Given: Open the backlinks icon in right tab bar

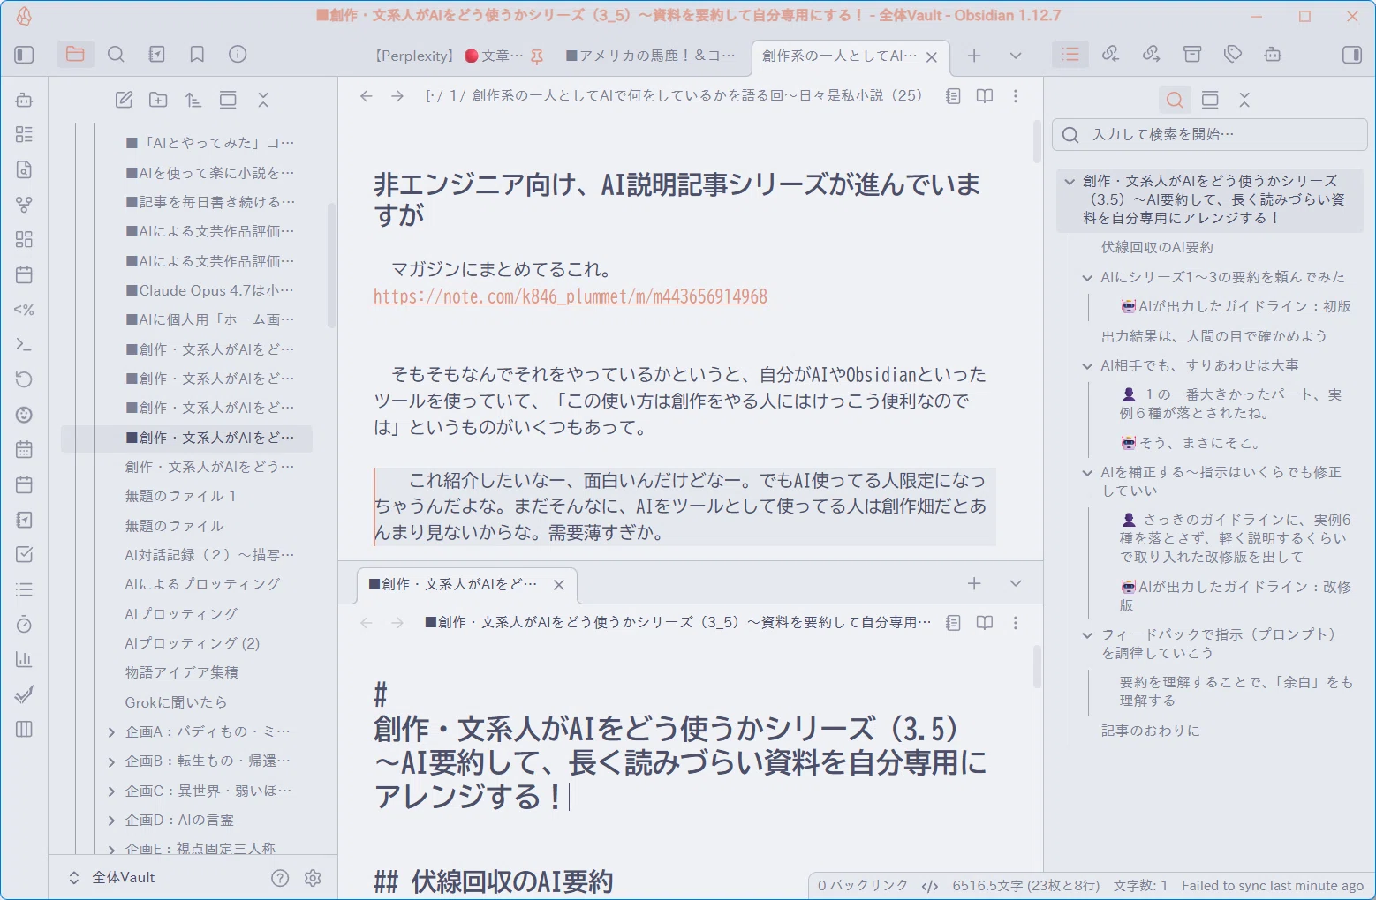Looking at the screenshot, I should [x=1111, y=55].
